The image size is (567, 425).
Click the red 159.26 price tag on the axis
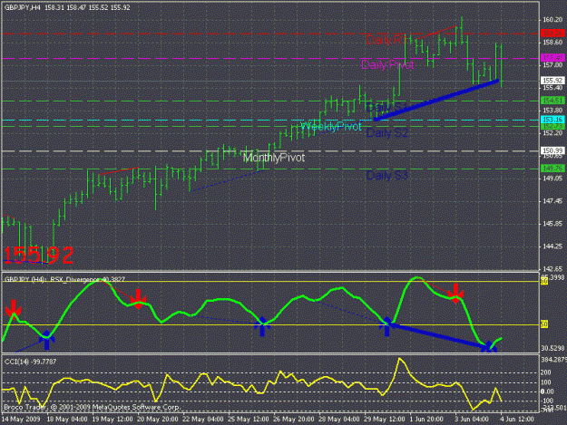pos(552,34)
